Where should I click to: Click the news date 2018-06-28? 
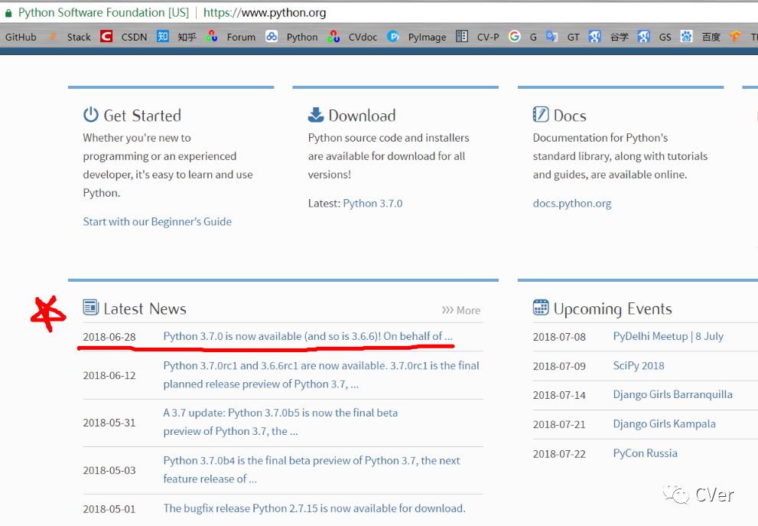coord(109,337)
